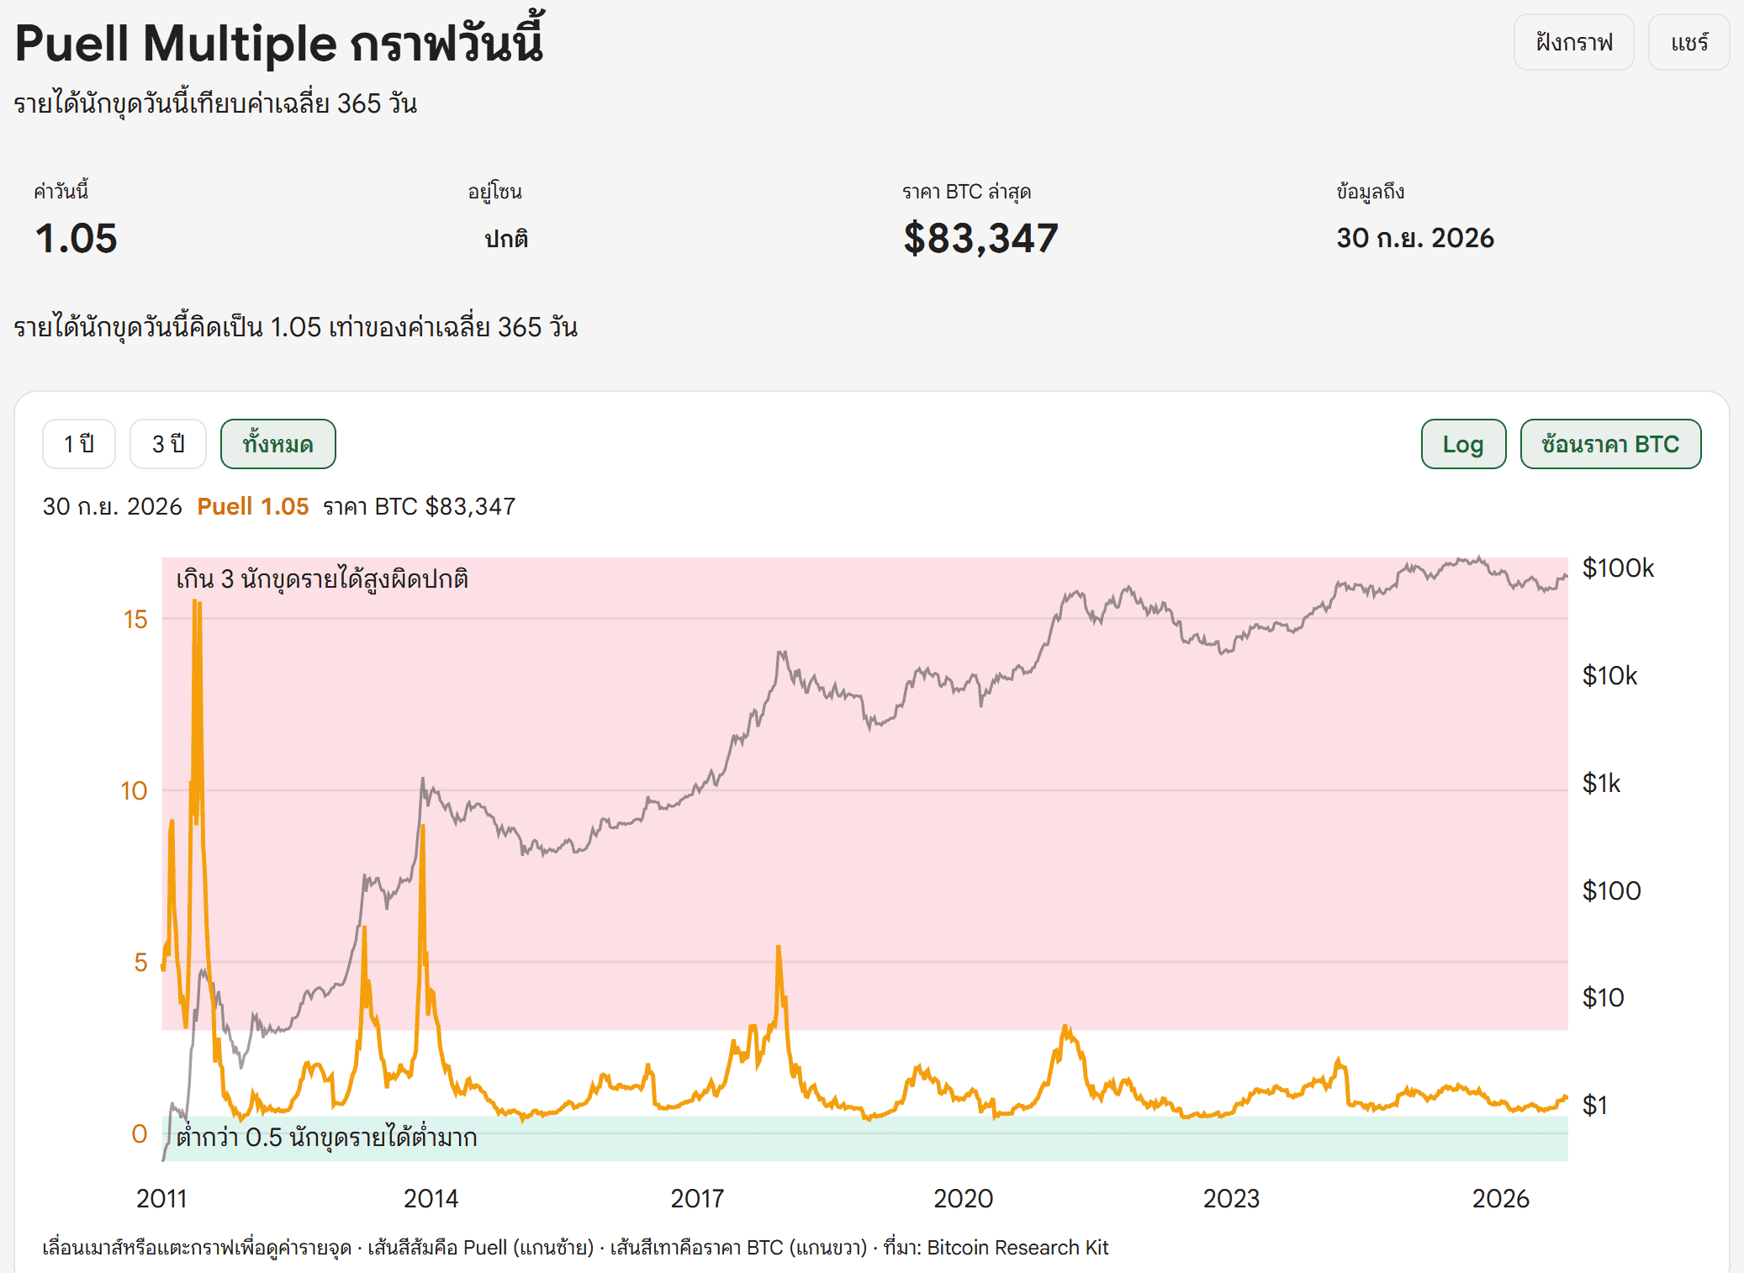Click the ฝังกราฟ embed button
The image size is (1744, 1273).
click(1573, 42)
